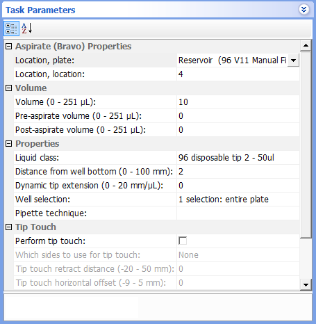Sort properties alphabetically with A-Z icon

(27, 29)
